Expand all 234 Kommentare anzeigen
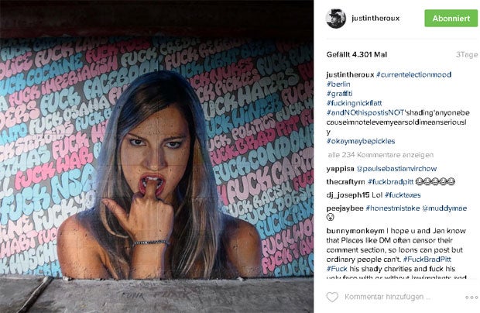The image size is (480, 313). 380,155
